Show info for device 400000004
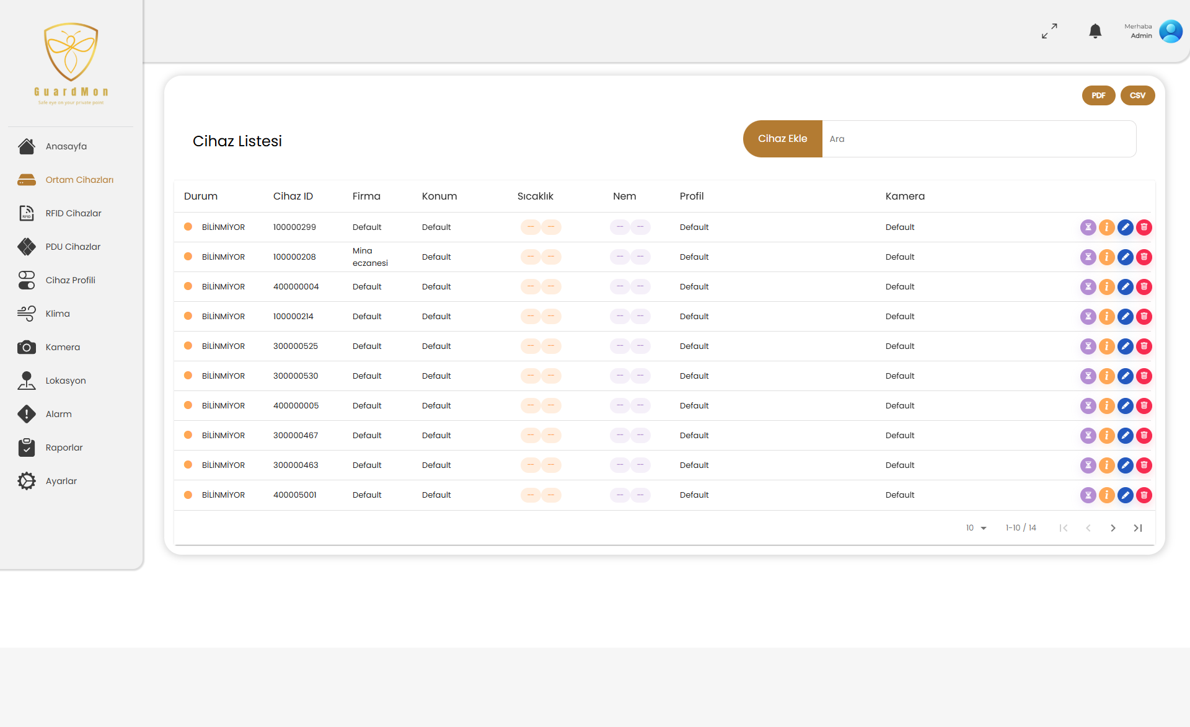Screen dimensions: 1190x727 tap(1107, 287)
